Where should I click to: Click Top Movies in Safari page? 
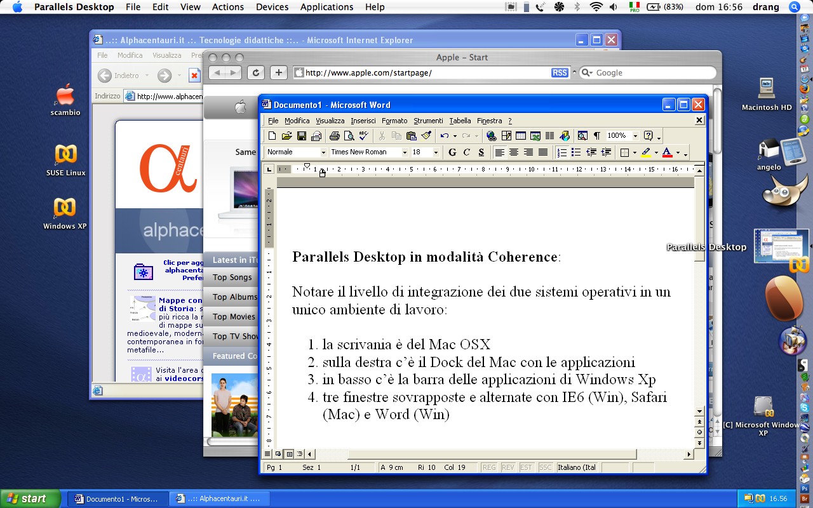point(234,317)
